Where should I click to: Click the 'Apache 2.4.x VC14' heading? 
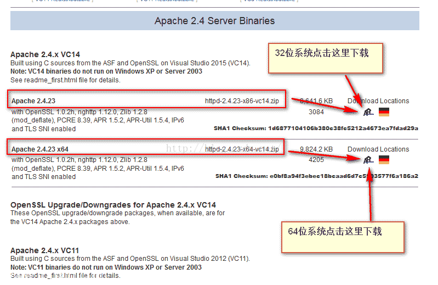[45, 54]
